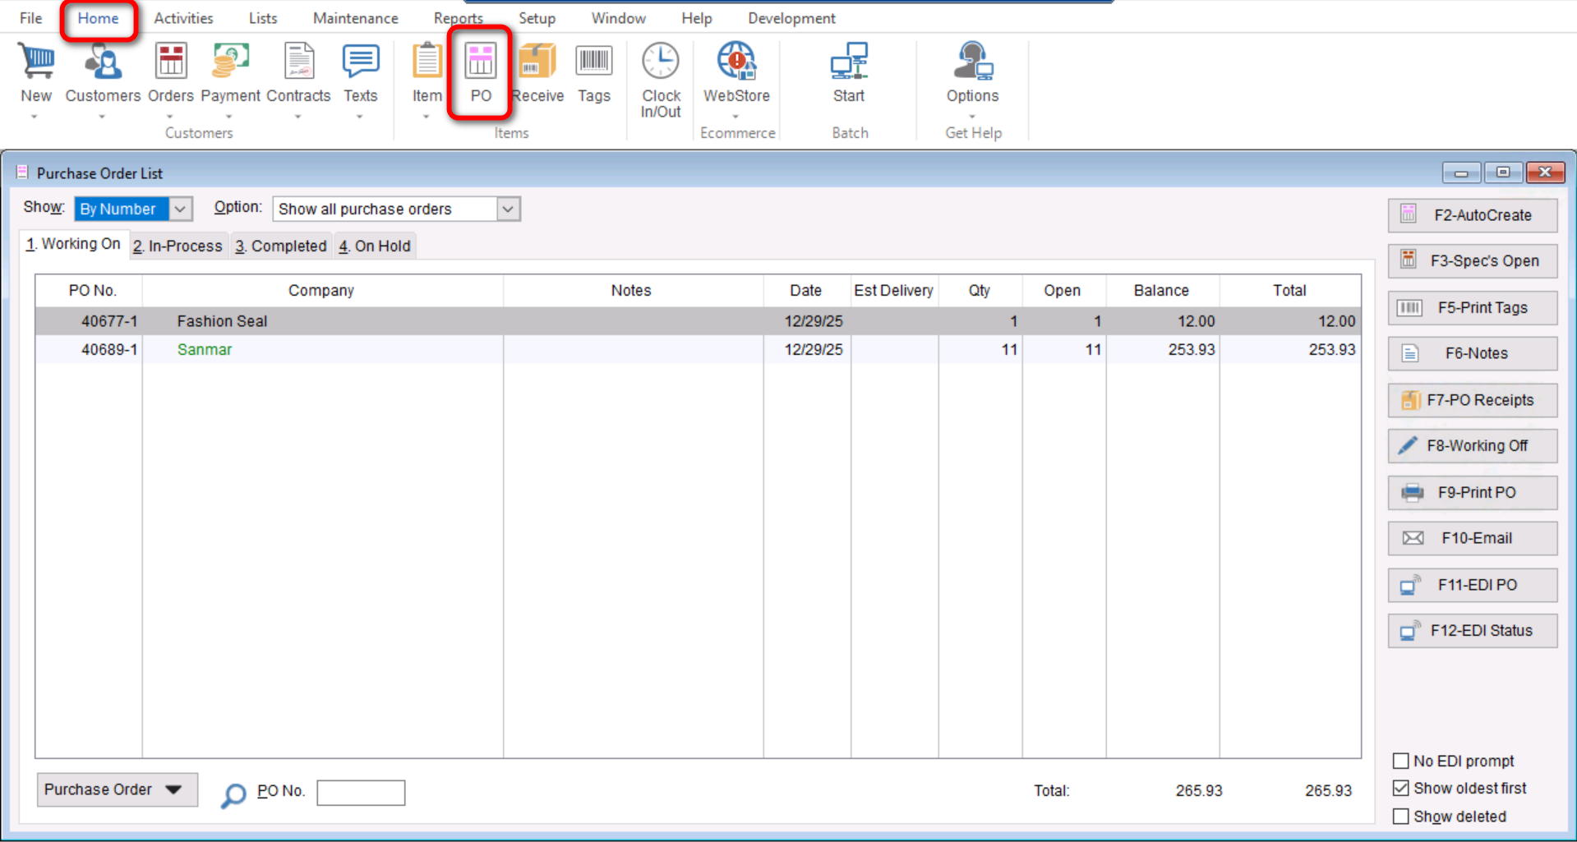Click into the PO No. search field
Screen dimensions: 1577x842
coord(361,793)
